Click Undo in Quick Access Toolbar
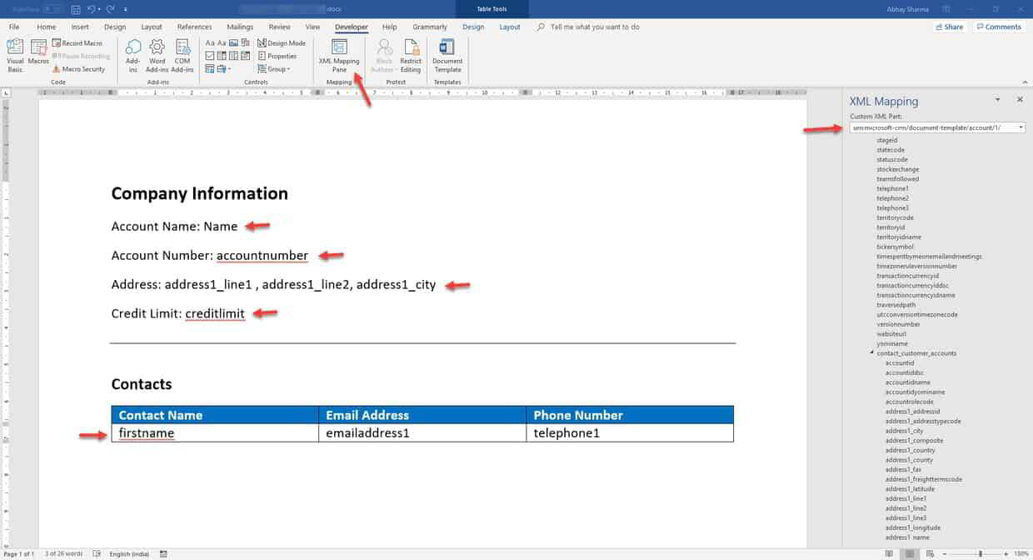This screenshot has height=560, width=1033. [x=91, y=8]
